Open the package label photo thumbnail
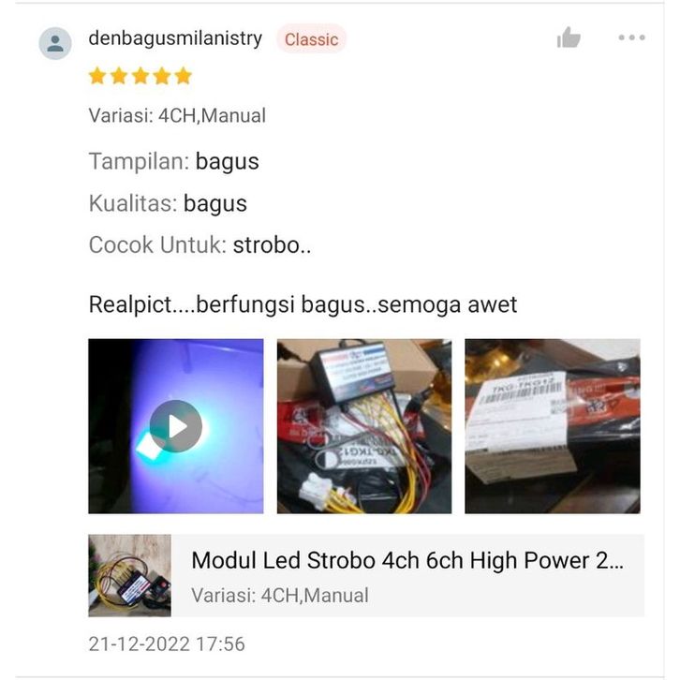The height and width of the screenshot is (680, 680). coord(553,426)
